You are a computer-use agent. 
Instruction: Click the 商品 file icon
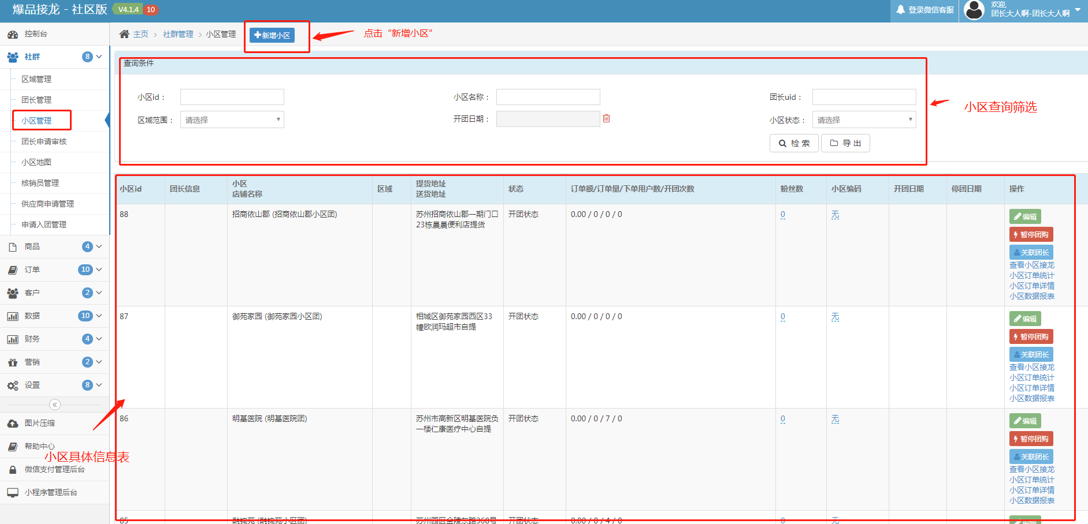[13, 247]
